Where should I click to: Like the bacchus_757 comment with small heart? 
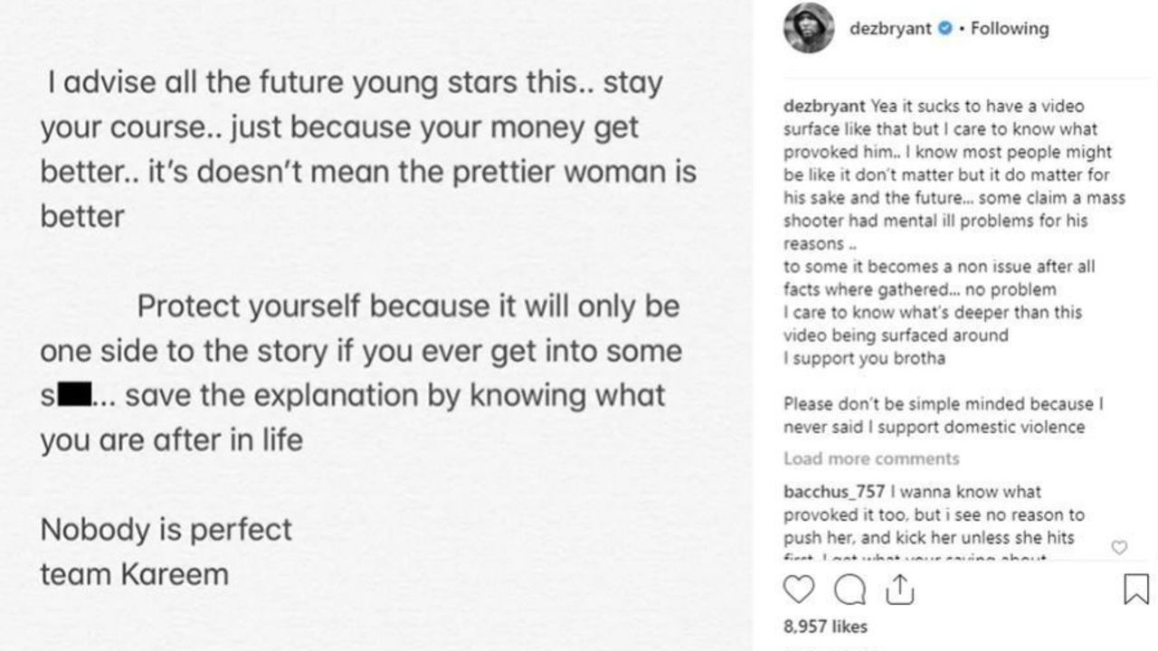point(1119,547)
